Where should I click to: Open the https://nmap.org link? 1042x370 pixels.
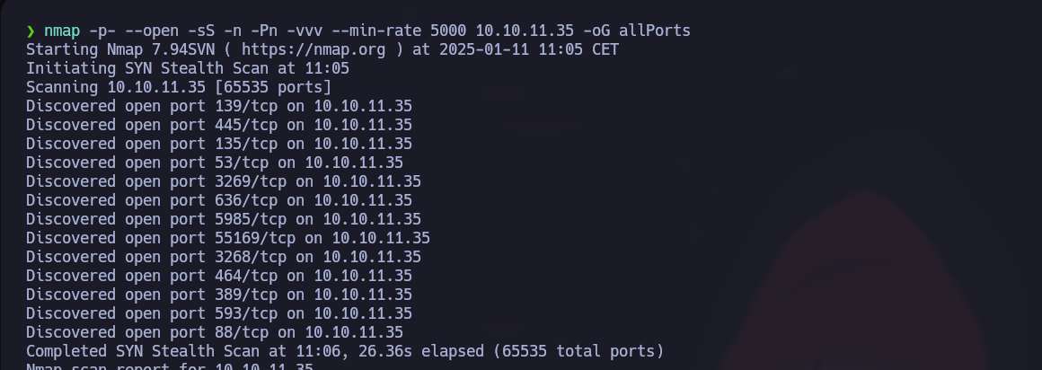coord(331,49)
